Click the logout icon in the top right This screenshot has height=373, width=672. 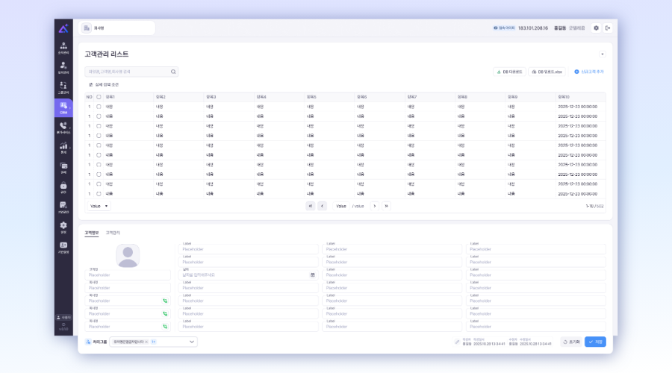click(x=608, y=28)
